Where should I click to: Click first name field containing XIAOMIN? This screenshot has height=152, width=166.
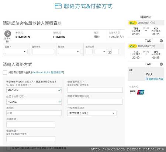click(34, 90)
